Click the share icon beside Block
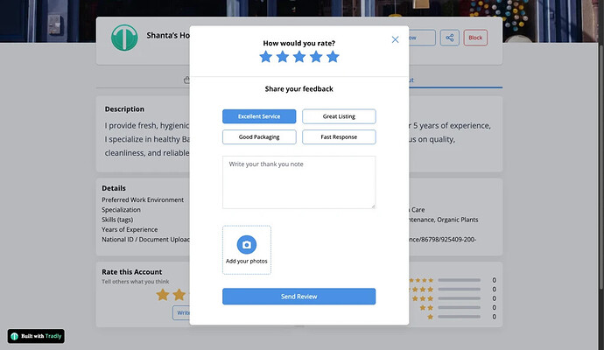This screenshot has width=604, height=350. (x=449, y=38)
